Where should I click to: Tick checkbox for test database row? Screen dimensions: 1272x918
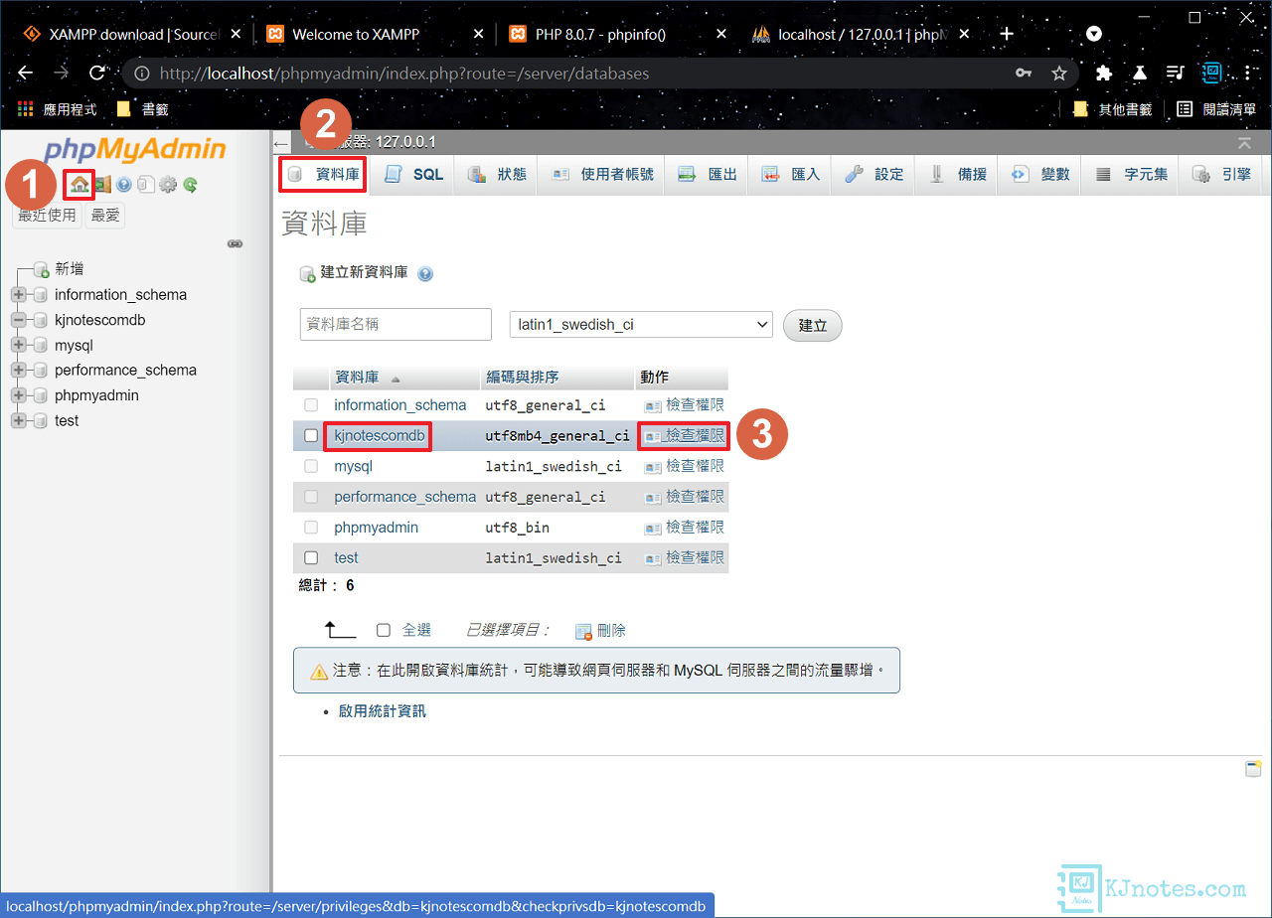click(311, 558)
